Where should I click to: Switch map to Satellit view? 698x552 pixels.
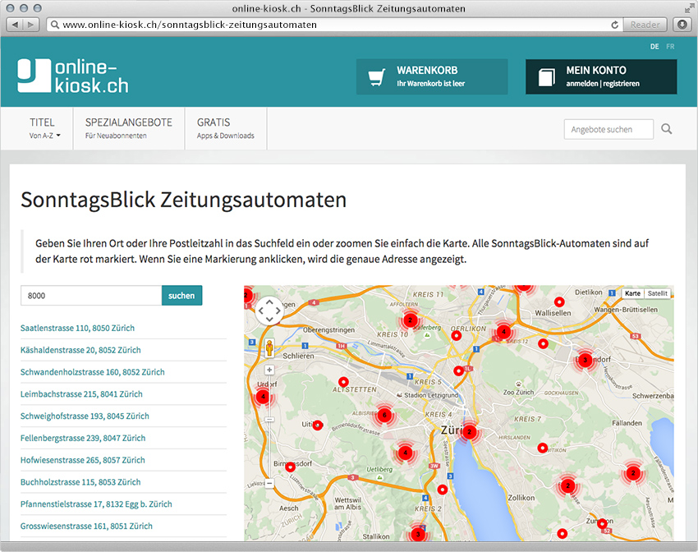click(x=658, y=293)
